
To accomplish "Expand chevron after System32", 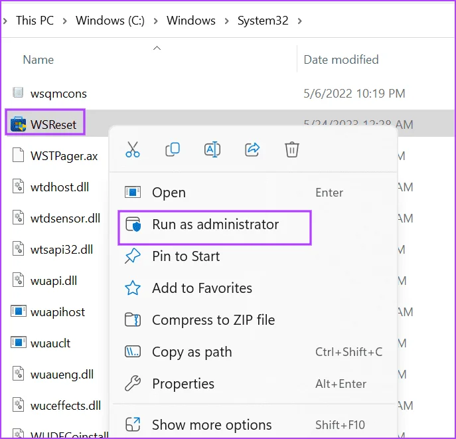I will coord(299,21).
